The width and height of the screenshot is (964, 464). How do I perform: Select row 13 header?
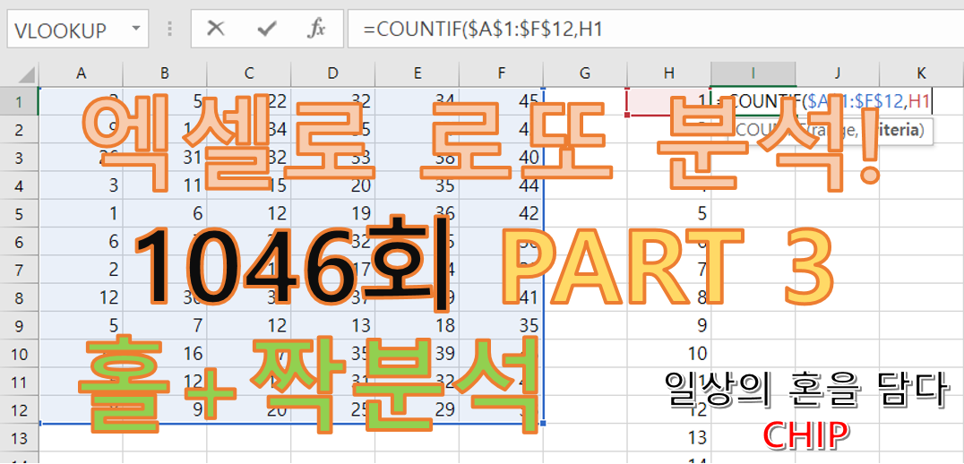pyautogui.click(x=19, y=437)
